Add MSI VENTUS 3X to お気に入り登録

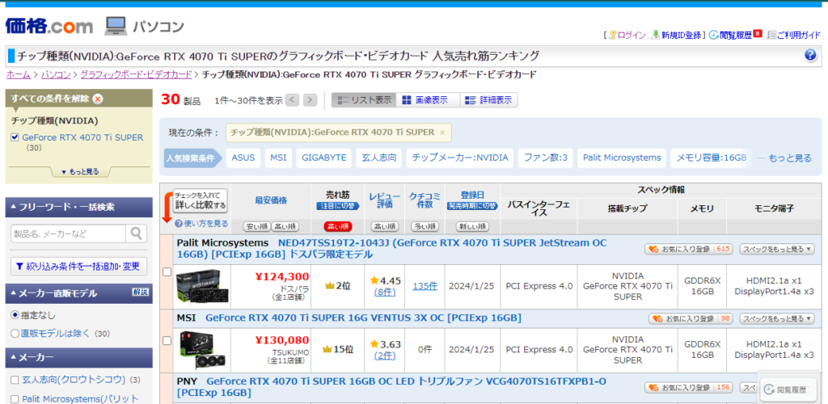pos(691,318)
